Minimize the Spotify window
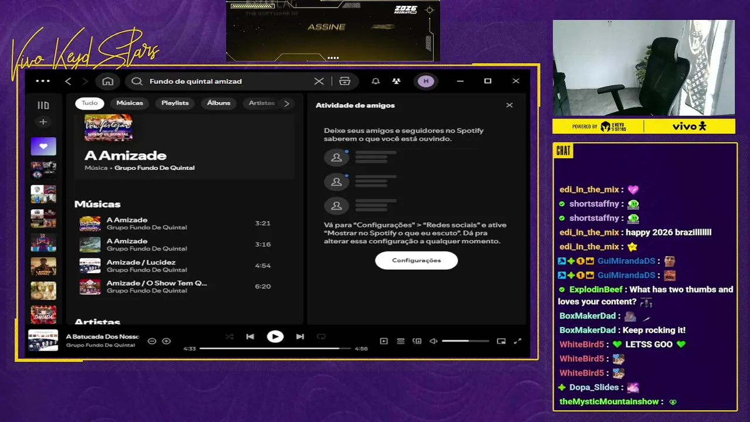750x422 pixels. (460, 81)
